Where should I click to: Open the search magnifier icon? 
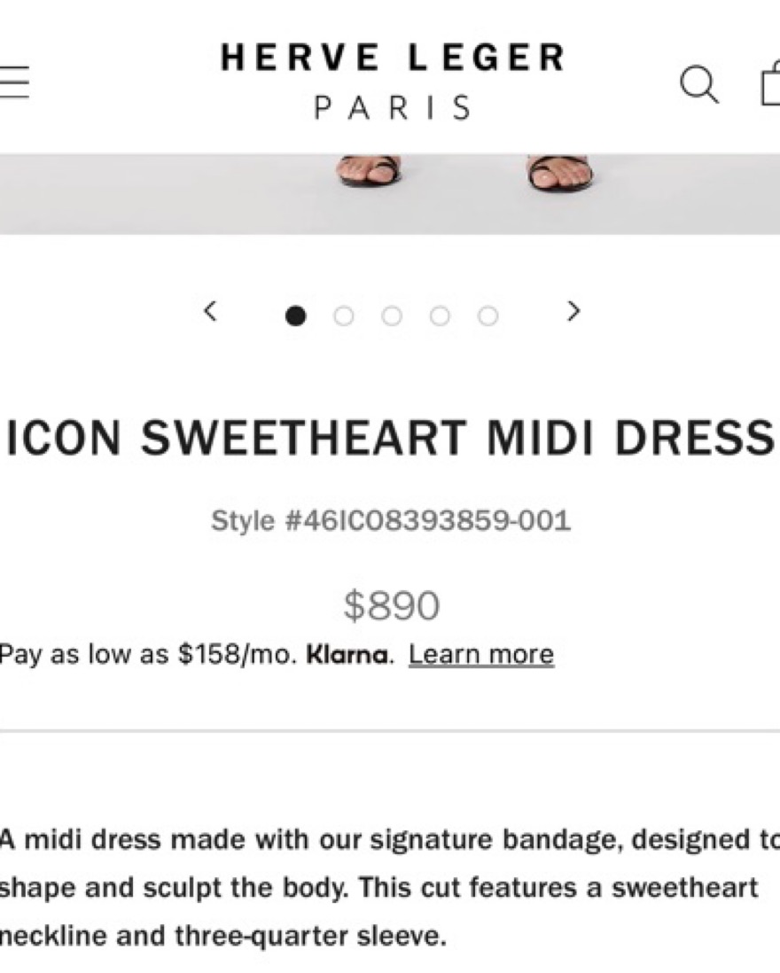click(x=699, y=84)
